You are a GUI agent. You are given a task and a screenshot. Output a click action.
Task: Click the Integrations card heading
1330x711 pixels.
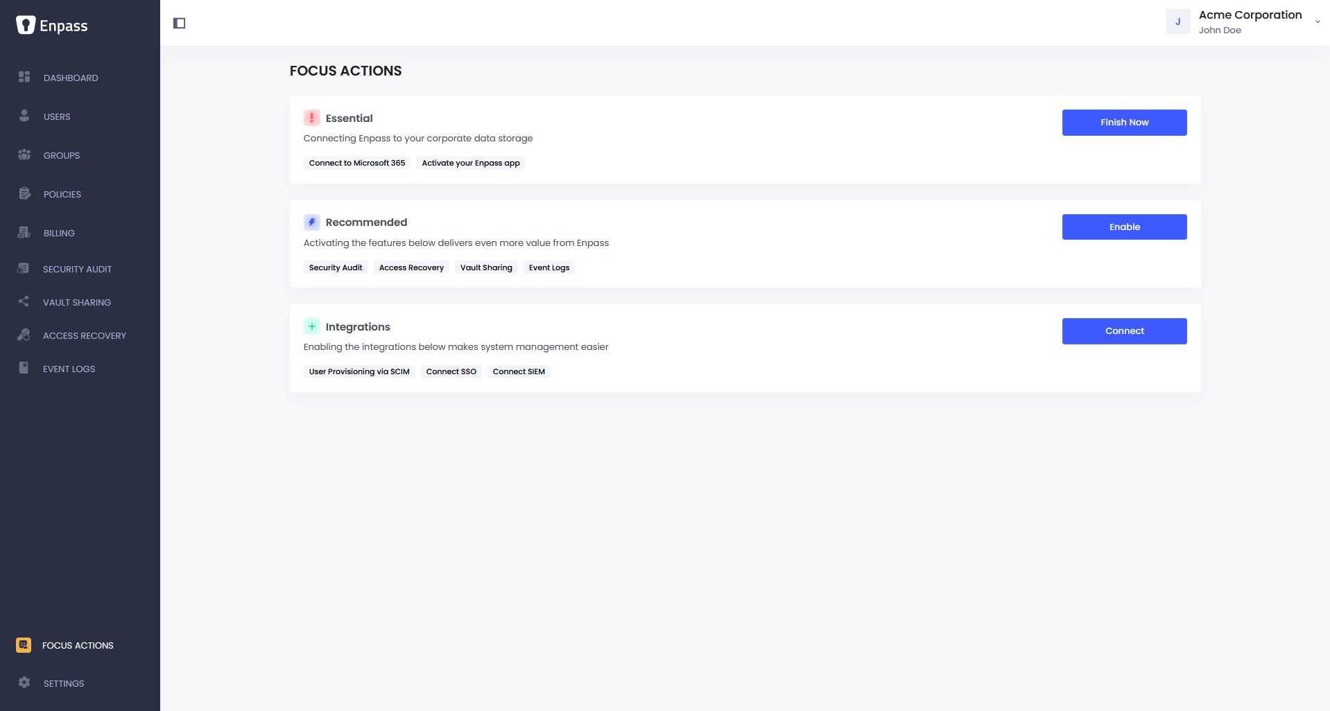(x=358, y=327)
